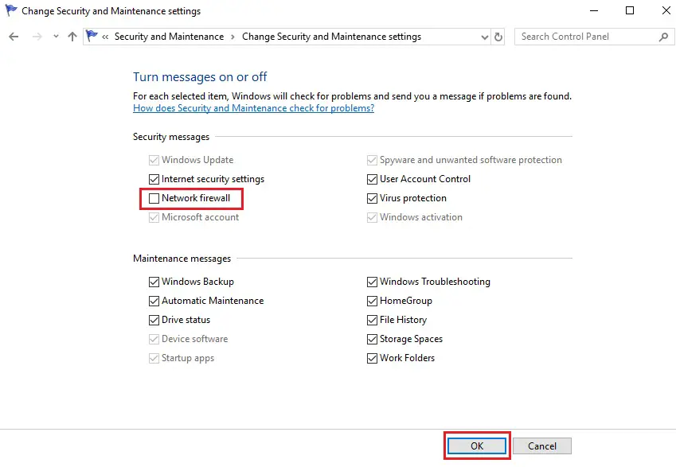Focus the Search Control Panel field

[594, 37]
